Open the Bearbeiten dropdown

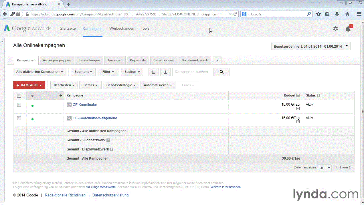[x=64, y=85]
